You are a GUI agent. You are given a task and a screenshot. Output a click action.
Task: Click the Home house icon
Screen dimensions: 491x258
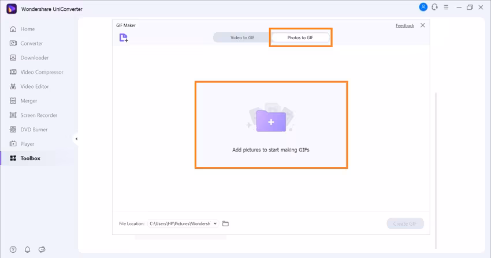(13, 29)
